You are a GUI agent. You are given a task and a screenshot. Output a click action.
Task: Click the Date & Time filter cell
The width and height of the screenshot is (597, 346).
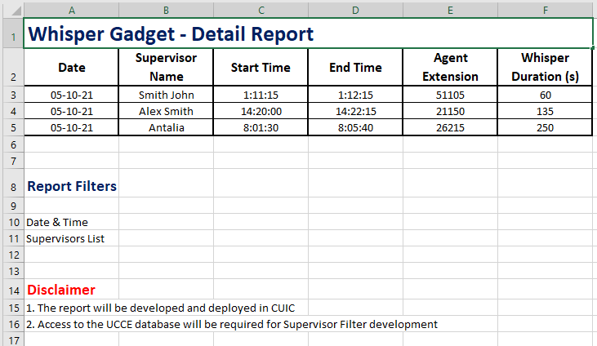(57, 222)
